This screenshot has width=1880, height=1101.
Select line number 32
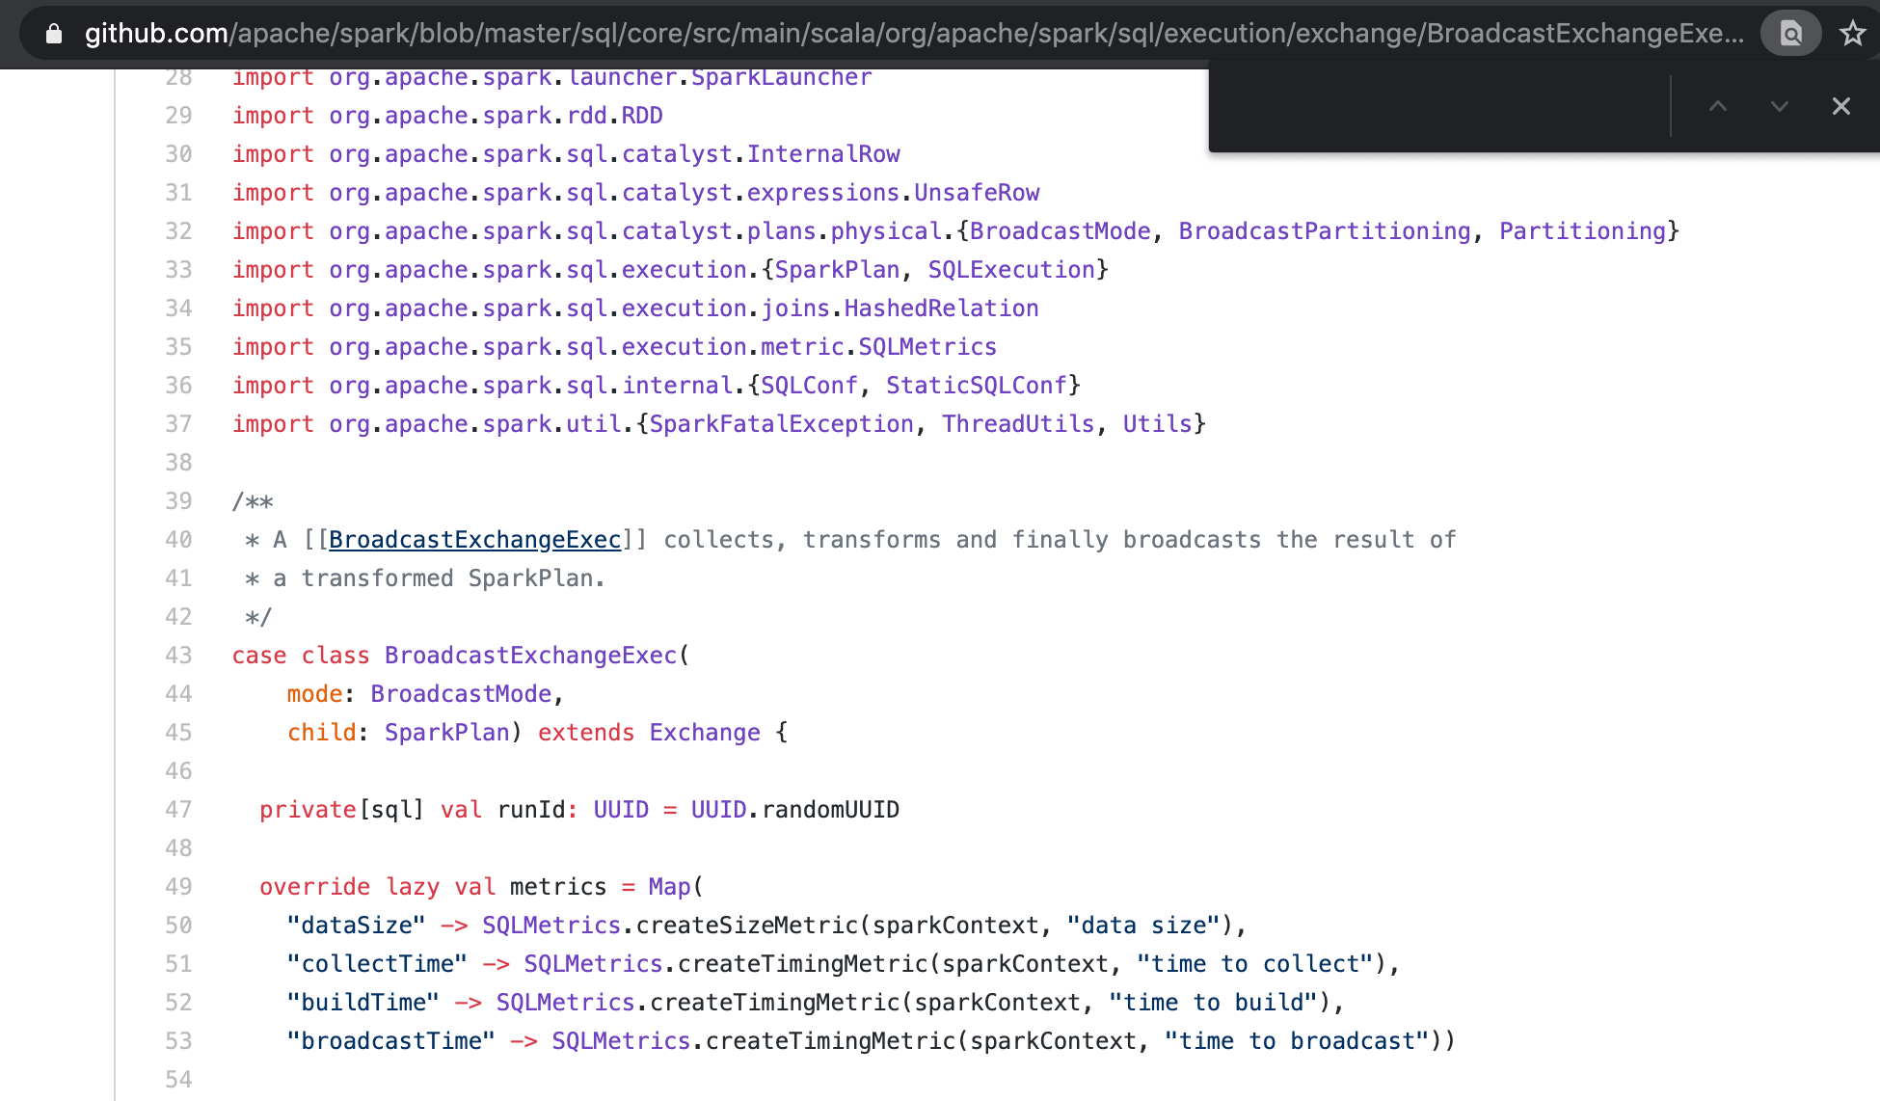click(178, 231)
